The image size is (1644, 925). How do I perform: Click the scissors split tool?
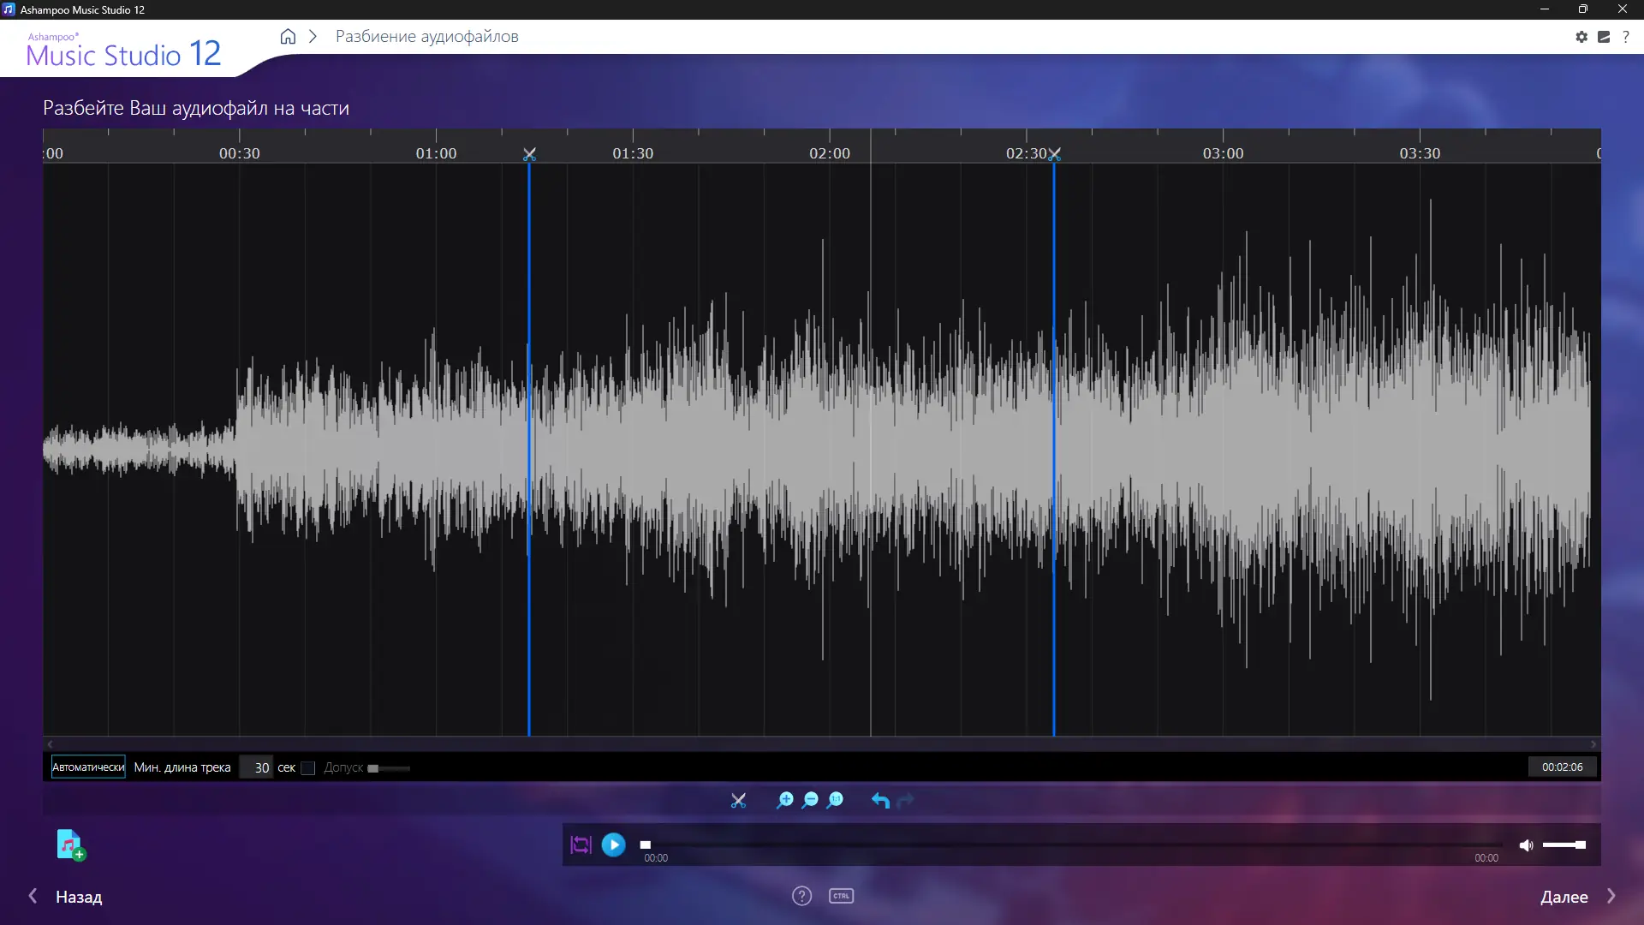[738, 801]
